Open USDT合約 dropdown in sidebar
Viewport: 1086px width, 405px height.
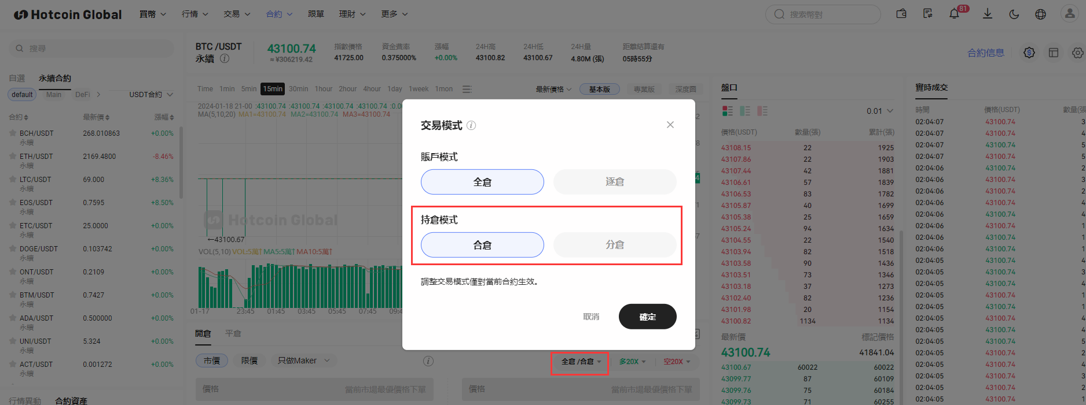coord(151,94)
